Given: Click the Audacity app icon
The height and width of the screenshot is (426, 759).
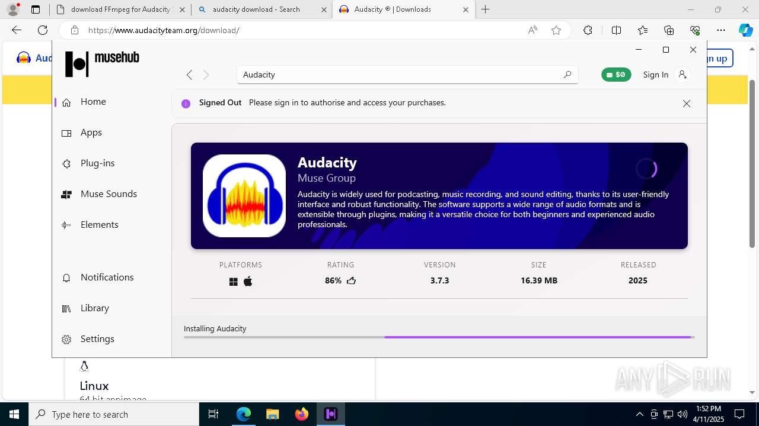Looking at the screenshot, I should tap(244, 196).
